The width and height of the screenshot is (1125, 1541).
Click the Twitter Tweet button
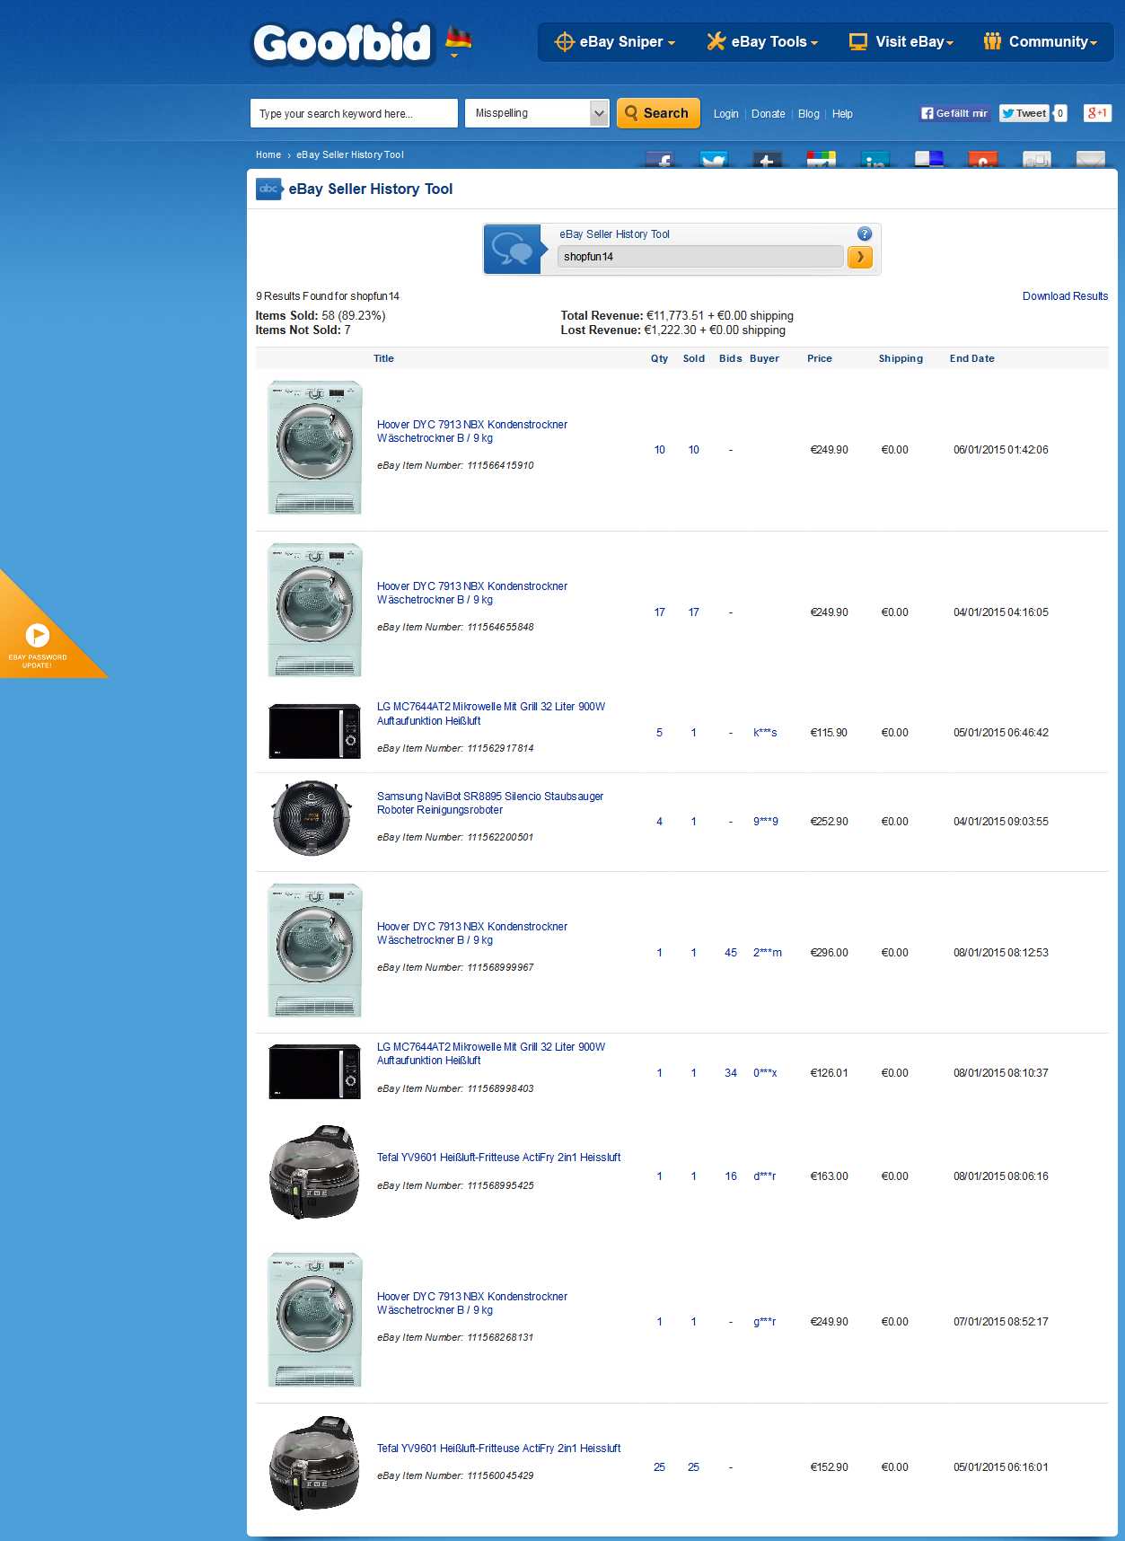pyautogui.click(x=1024, y=113)
